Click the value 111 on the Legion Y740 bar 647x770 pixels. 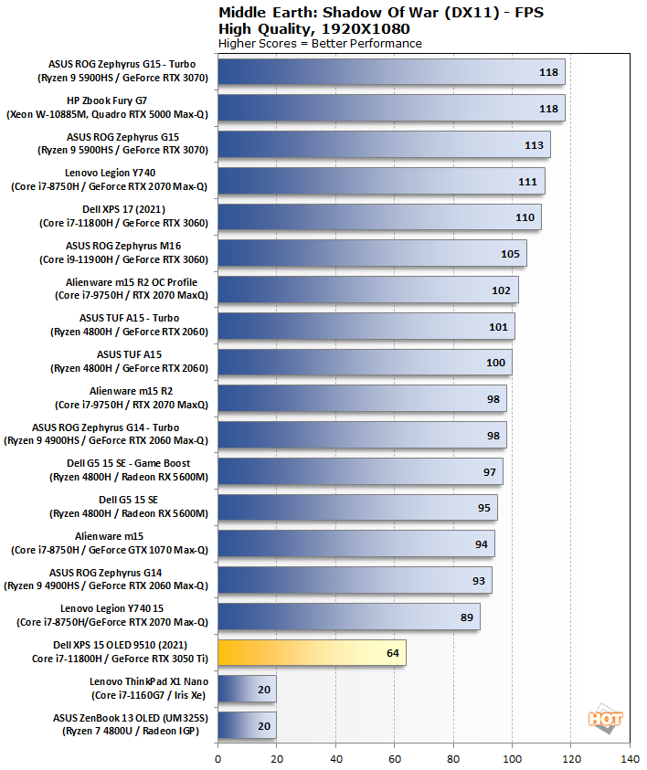point(527,182)
